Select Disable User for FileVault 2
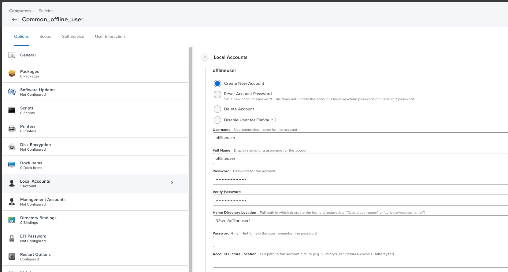 (x=217, y=120)
